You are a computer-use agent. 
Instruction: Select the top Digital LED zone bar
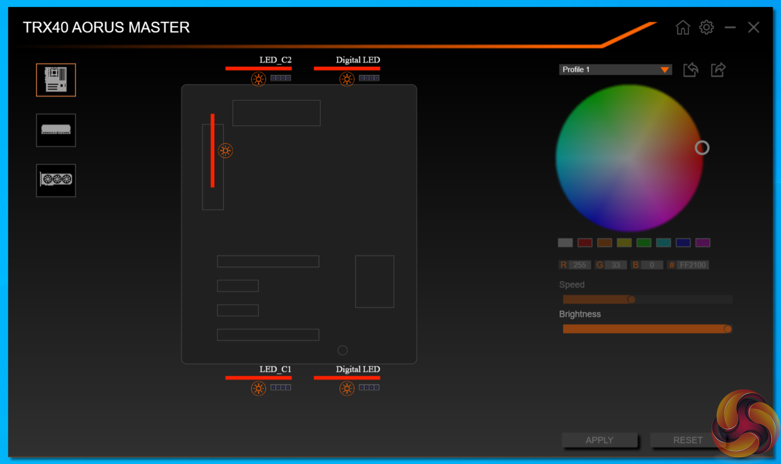point(347,68)
